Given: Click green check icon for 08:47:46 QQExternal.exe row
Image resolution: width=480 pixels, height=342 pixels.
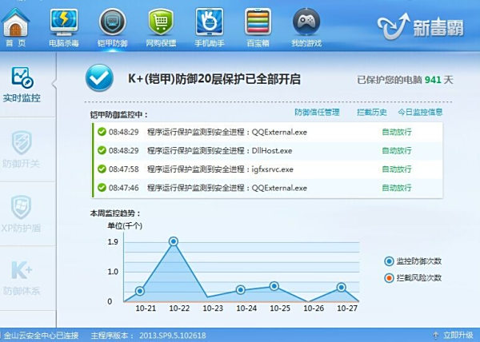Looking at the screenshot, I should point(102,187).
